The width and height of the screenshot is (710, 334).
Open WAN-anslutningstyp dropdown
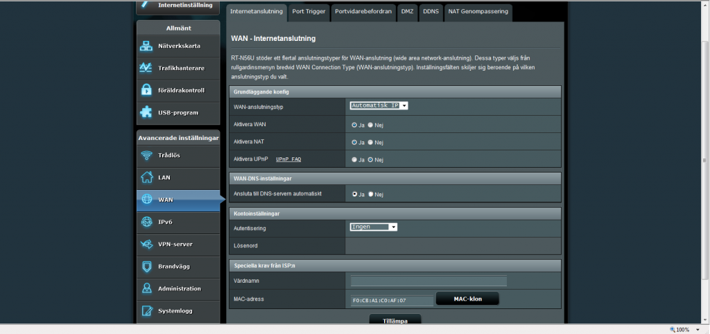pos(379,105)
